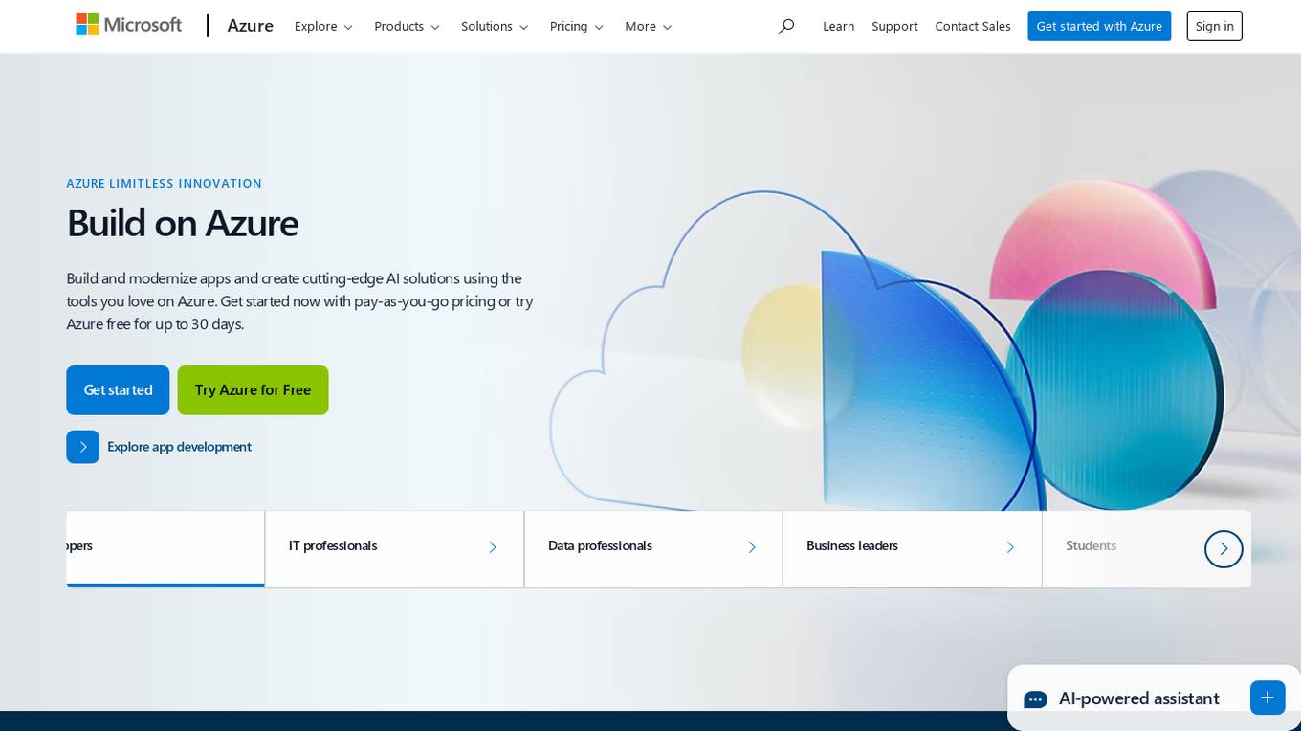Open the Pricing dropdown menu
Viewport: 1301px width, 731px height.
577,26
